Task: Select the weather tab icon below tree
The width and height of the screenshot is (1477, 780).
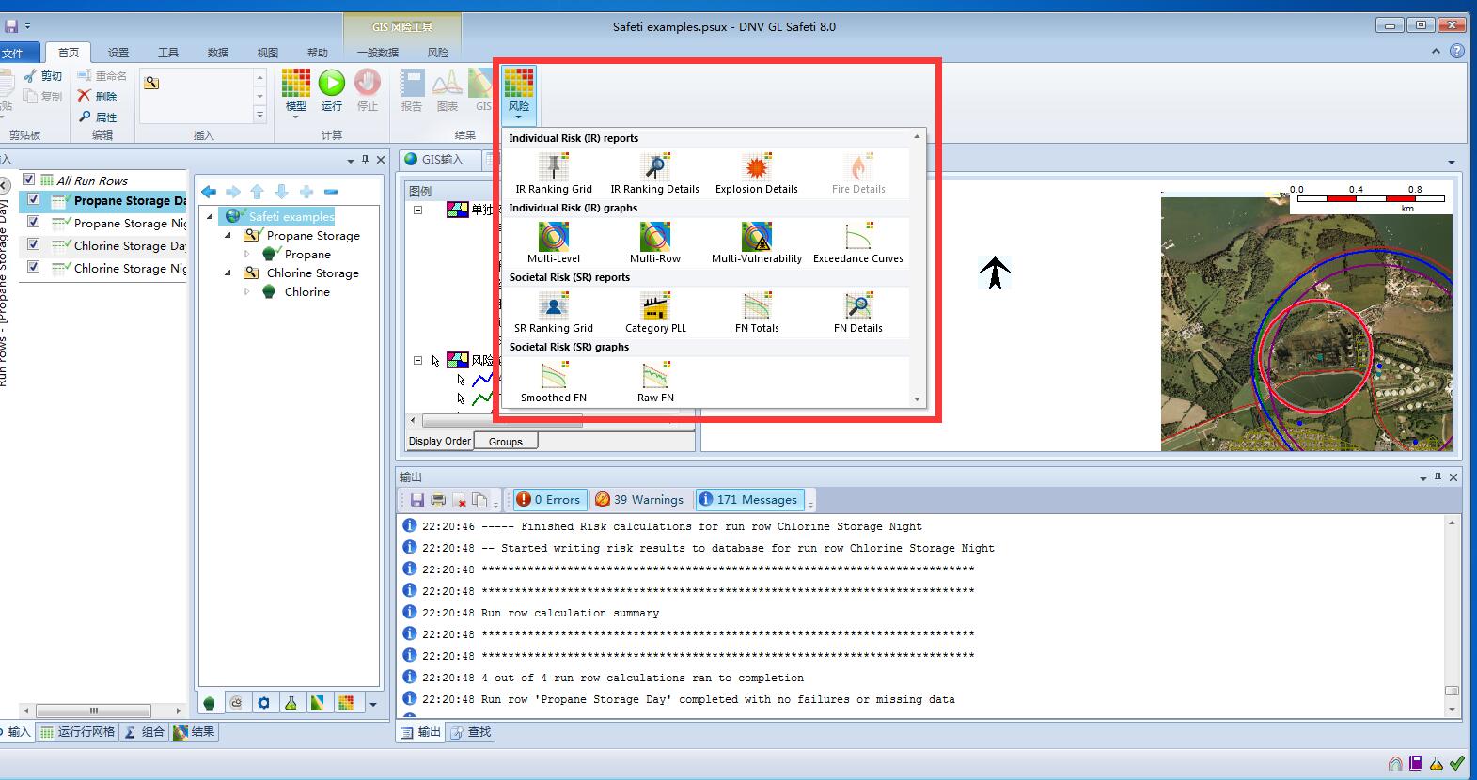Action: [236, 703]
